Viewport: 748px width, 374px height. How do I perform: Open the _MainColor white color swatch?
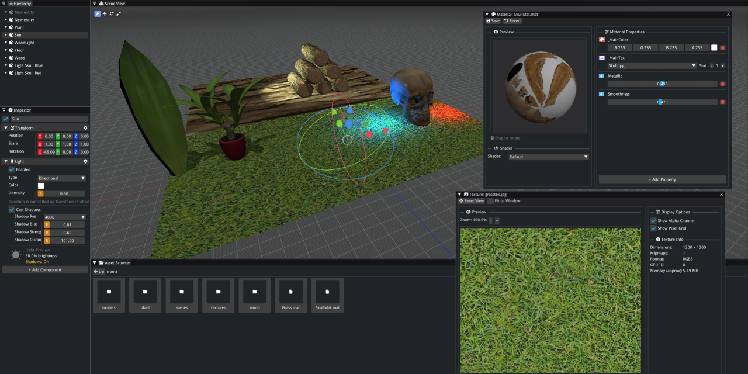coord(714,47)
